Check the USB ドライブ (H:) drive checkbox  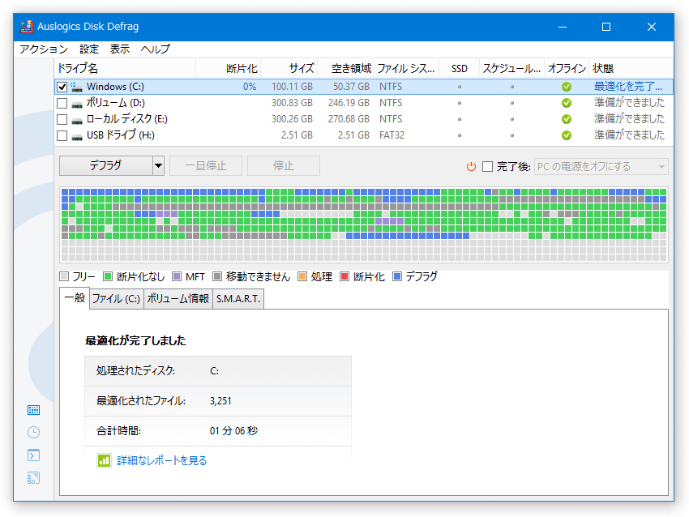pyautogui.click(x=62, y=135)
